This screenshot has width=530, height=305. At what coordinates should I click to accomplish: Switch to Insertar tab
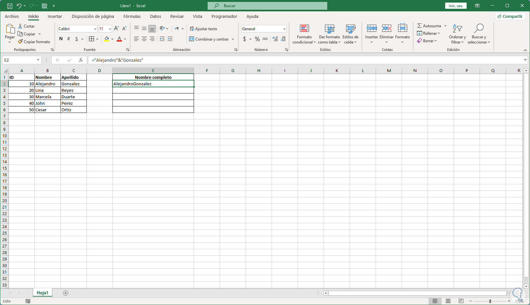pyautogui.click(x=55, y=17)
